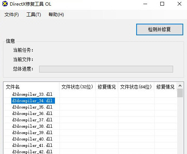Open the 工具(T) menu
Screen dimensions: 187x154
coord(33,15)
